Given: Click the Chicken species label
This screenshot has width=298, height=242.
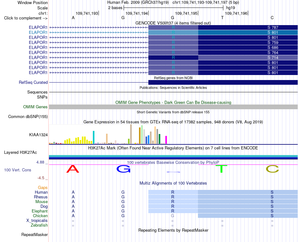Looking at the screenshot, I should (x=40, y=216).
